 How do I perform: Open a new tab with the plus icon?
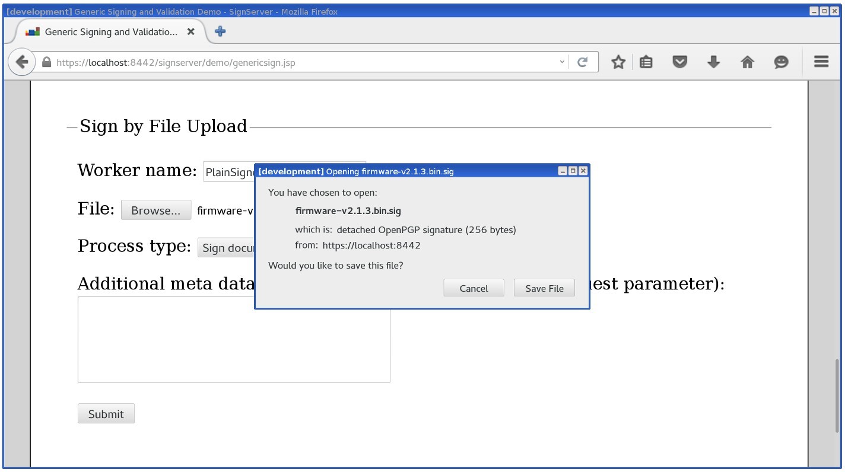pos(220,32)
